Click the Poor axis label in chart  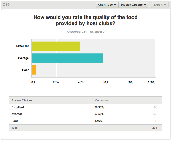tap(25, 70)
